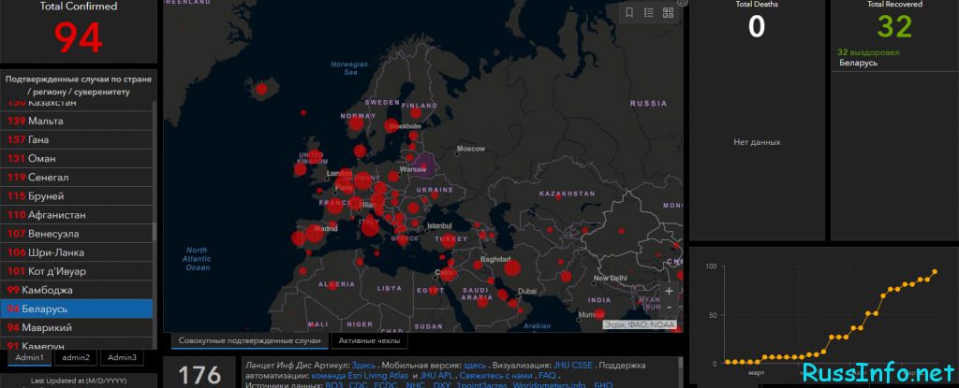Screen dimensions: 959x388
Task: Click the Нет данных text in deaths panel
Action: point(757,142)
